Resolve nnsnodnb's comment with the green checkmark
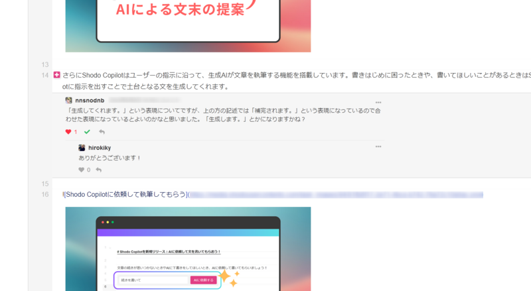This screenshot has width=531, height=291. click(87, 132)
